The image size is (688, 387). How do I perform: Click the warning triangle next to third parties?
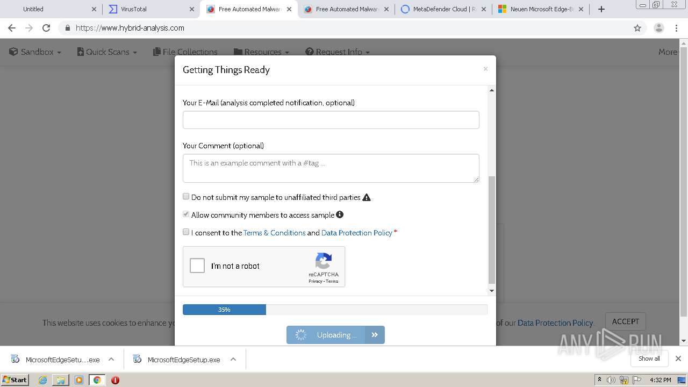point(367,197)
